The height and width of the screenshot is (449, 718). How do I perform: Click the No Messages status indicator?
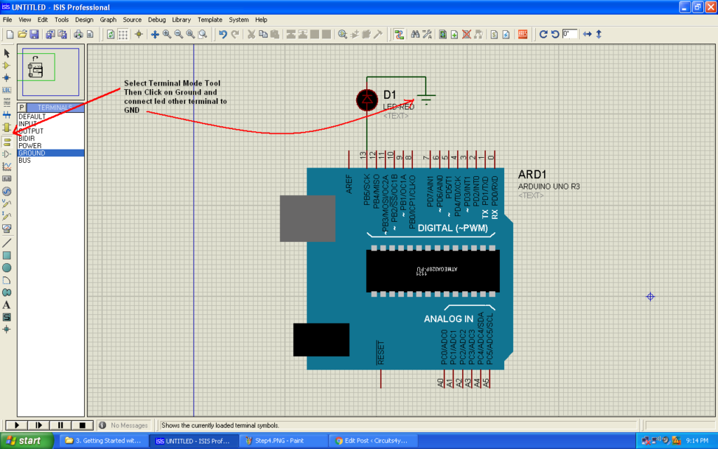[x=125, y=425]
